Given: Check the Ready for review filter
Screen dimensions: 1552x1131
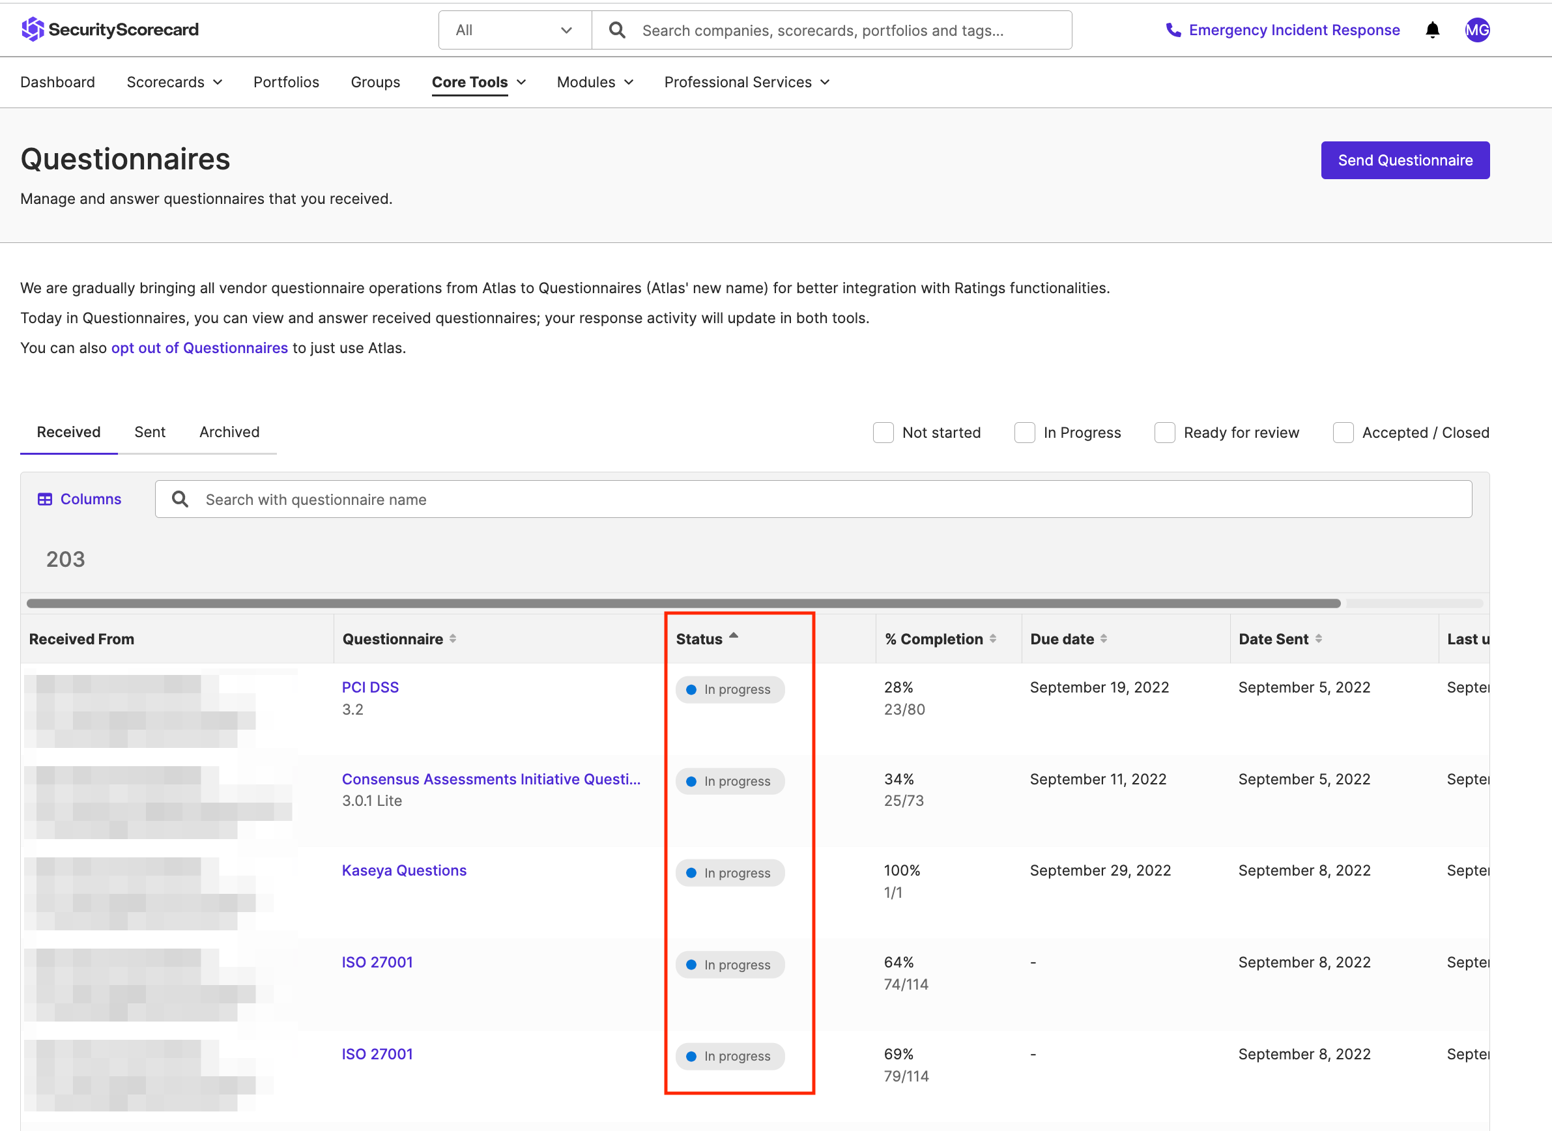Looking at the screenshot, I should click(x=1164, y=433).
